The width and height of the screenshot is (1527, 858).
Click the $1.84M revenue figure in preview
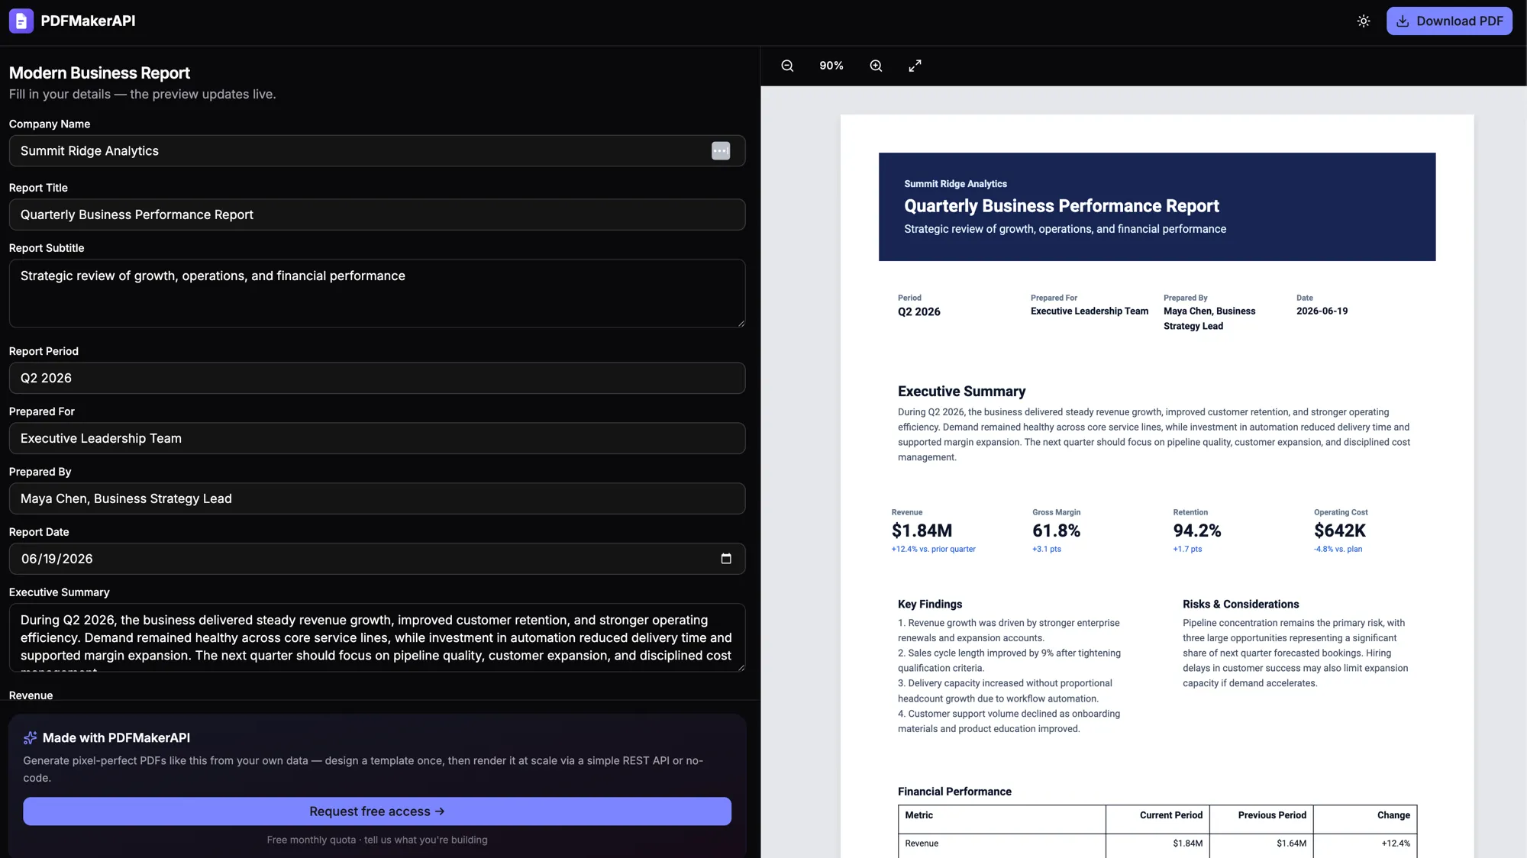point(922,531)
